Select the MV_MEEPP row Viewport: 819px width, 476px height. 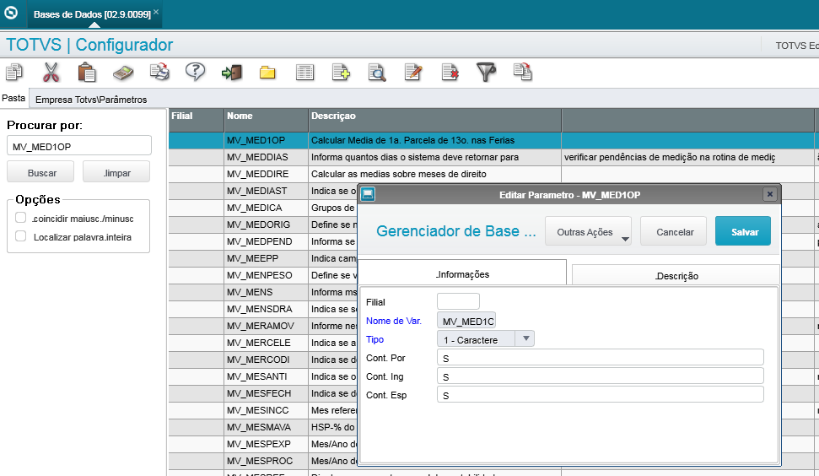pos(263,258)
